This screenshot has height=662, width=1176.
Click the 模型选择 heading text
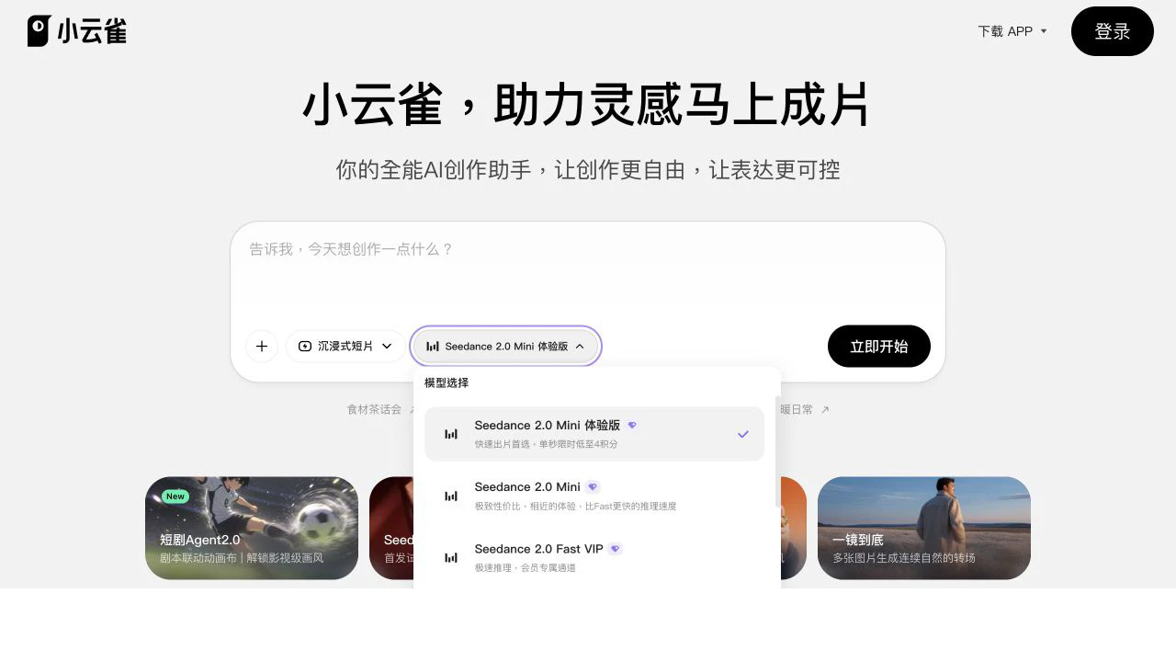click(447, 382)
